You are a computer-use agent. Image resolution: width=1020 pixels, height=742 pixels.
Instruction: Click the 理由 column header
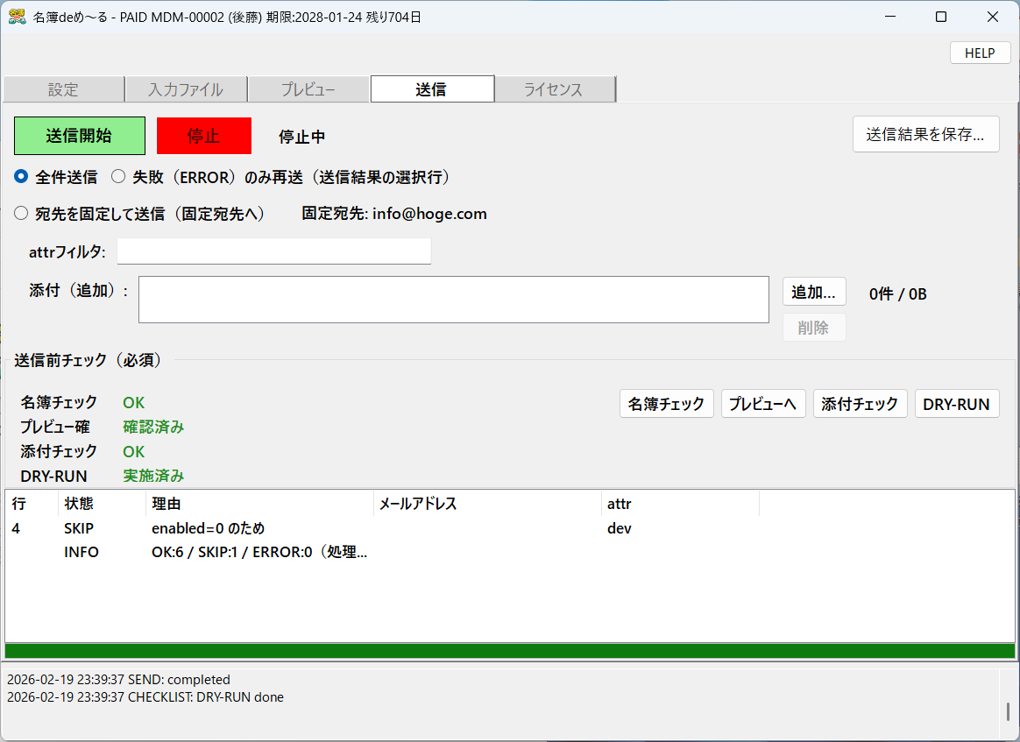(x=259, y=504)
